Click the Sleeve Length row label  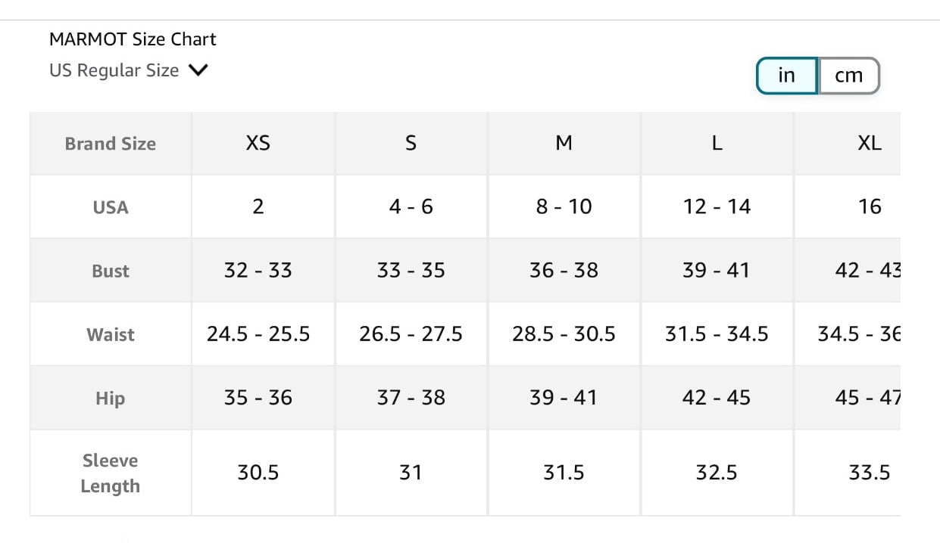111,473
